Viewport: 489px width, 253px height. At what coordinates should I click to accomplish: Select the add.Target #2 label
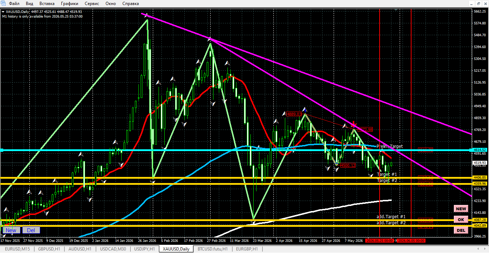391,223
